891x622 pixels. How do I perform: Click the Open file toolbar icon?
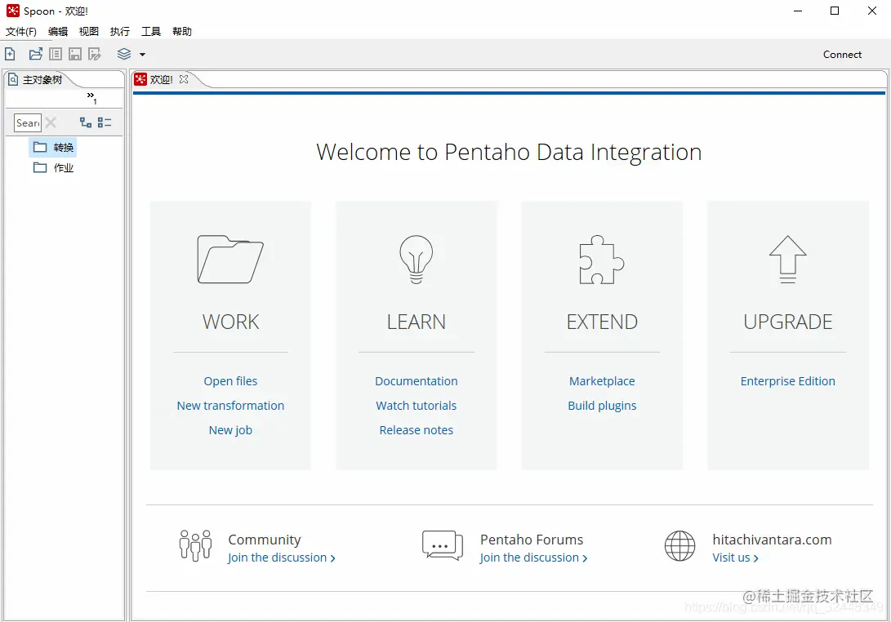pyautogui.click(x=36, y=54)
